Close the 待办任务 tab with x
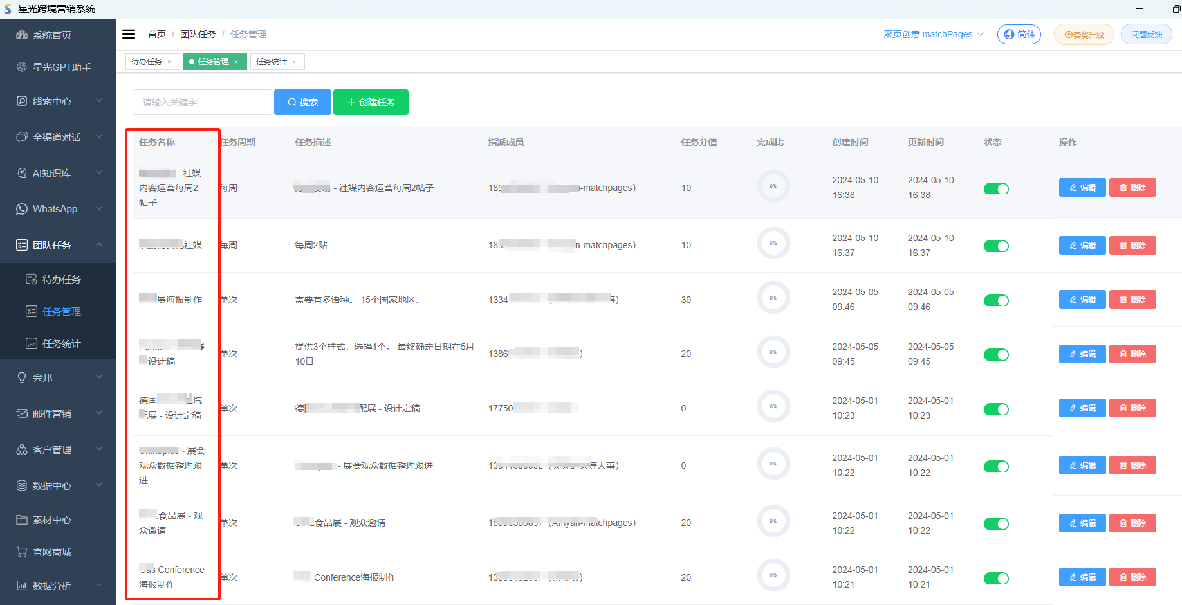This screenshot has height=605, width=1182. (169, 62)
